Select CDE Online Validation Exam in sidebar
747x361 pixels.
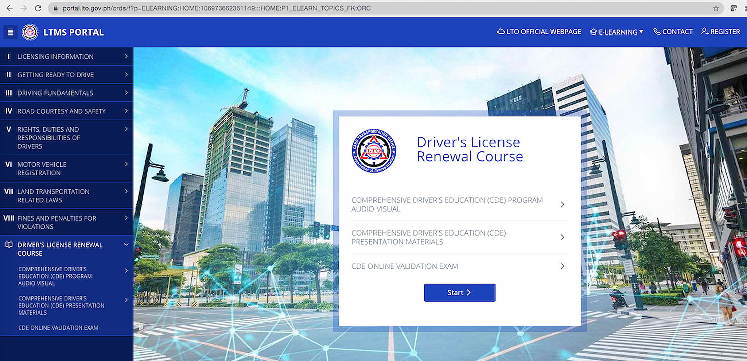click(x=58, y=328)
